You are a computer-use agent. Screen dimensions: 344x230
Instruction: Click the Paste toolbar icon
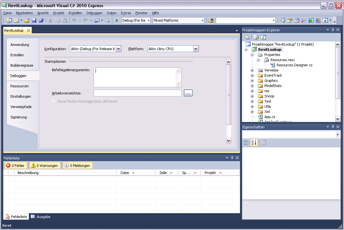pyautogui.click(x=65, y=20)
